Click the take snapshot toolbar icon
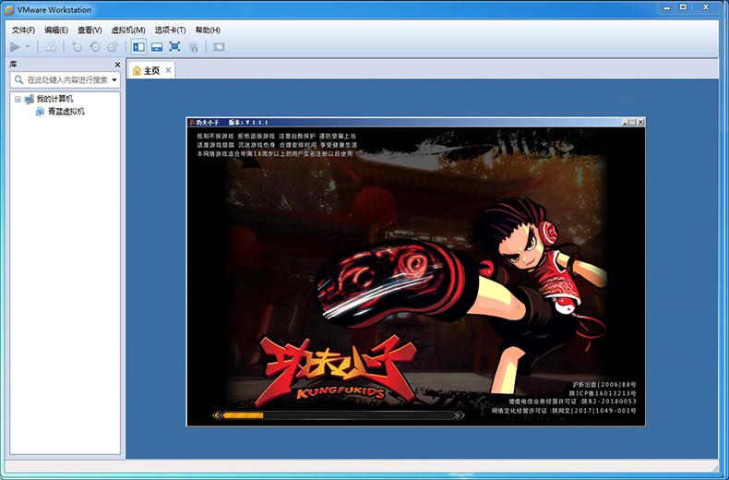Image resolution: width=729 pixels, height=480 pixels. [77, 46]
